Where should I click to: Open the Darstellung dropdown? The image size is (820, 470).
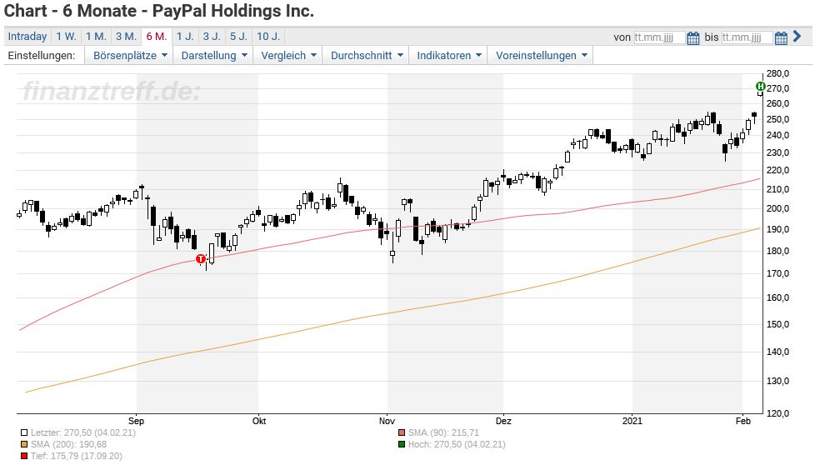point(214,56)
